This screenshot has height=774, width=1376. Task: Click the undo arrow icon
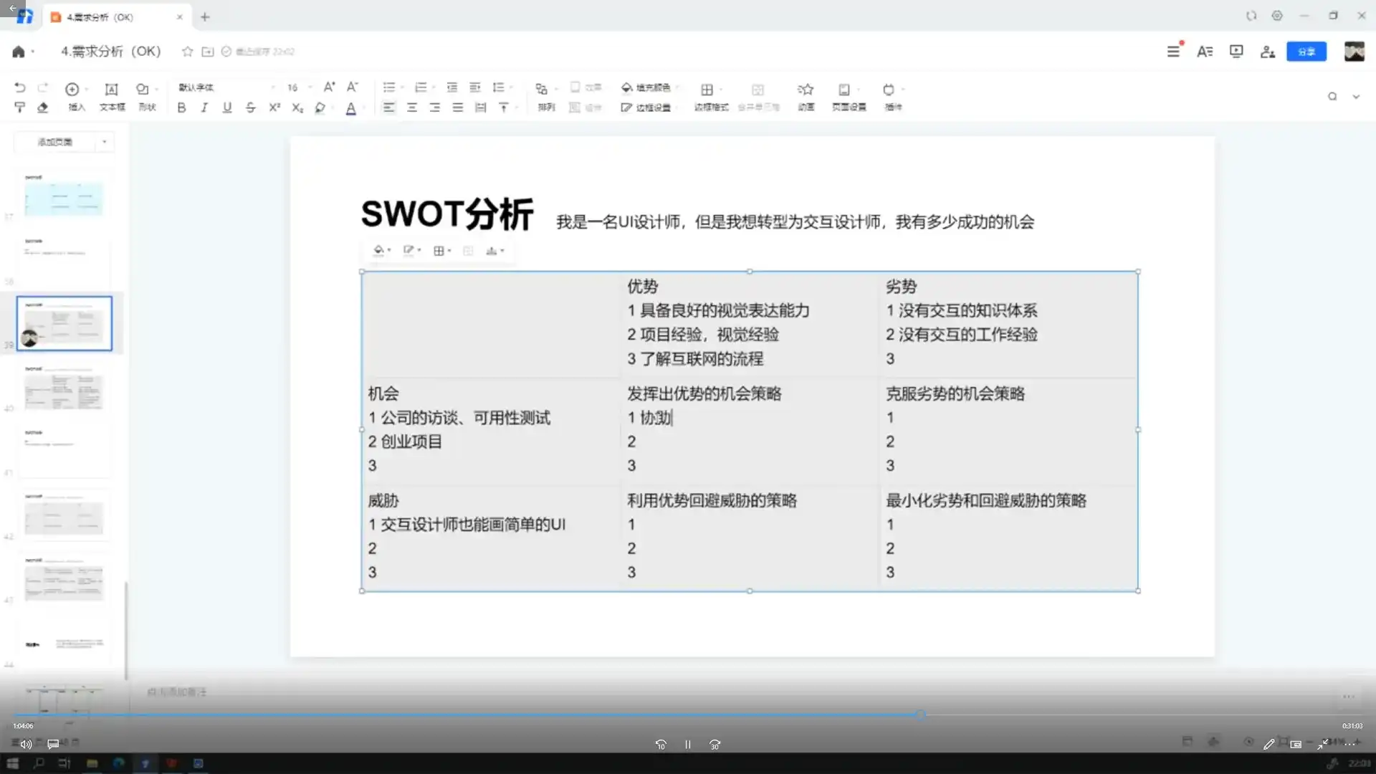click(x=20, y=87)
